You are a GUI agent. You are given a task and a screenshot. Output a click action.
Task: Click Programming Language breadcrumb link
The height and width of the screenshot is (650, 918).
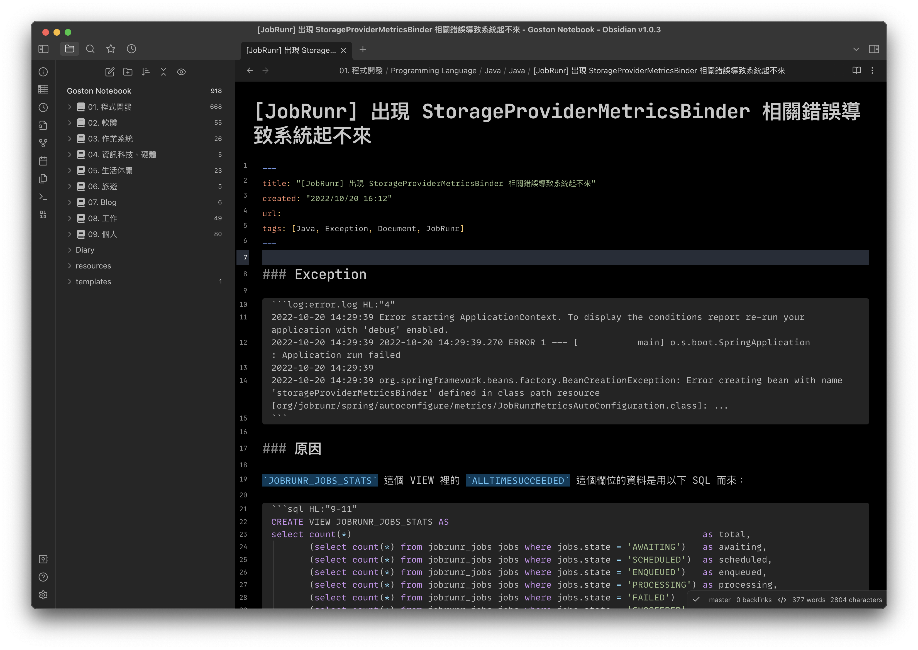433,70
